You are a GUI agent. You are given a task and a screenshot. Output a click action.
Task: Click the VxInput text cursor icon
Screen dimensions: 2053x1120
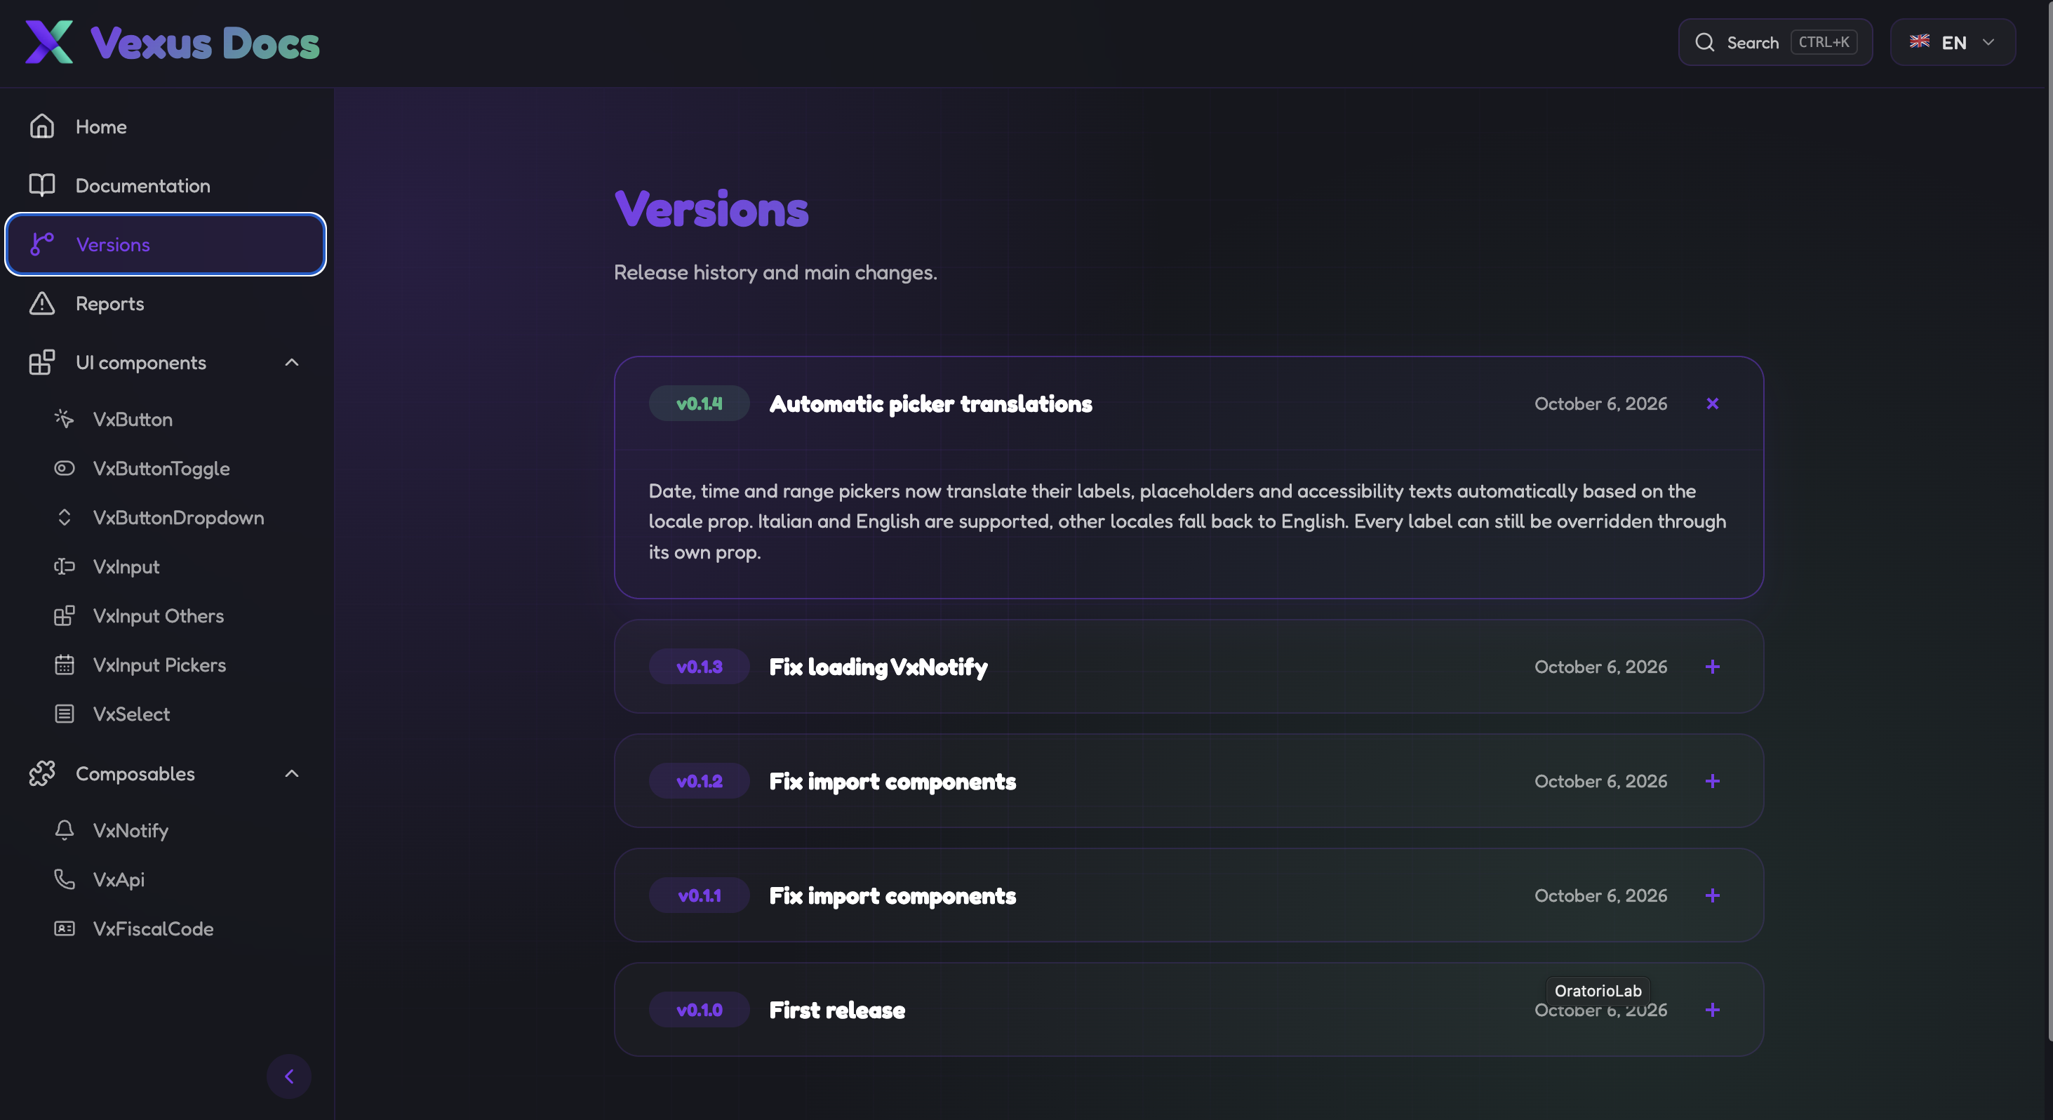(64, 566)
